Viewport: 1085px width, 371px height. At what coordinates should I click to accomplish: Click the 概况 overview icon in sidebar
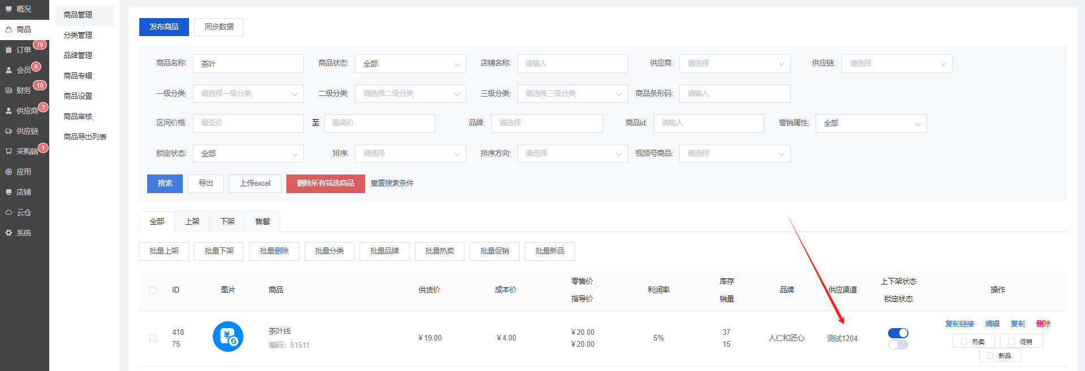[x=8, y=9]
